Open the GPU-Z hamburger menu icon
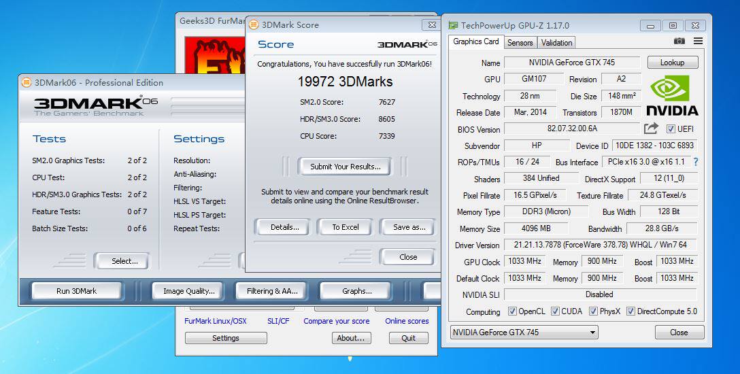Screen dimensions: 740x374 698,41
